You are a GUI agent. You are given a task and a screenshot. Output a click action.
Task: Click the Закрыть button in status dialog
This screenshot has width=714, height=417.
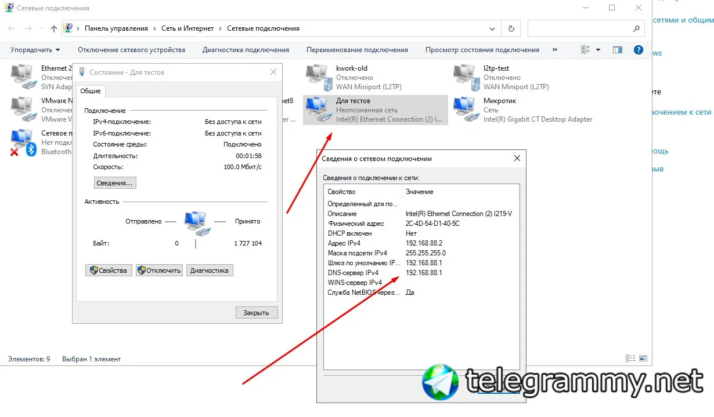point(257,313)
